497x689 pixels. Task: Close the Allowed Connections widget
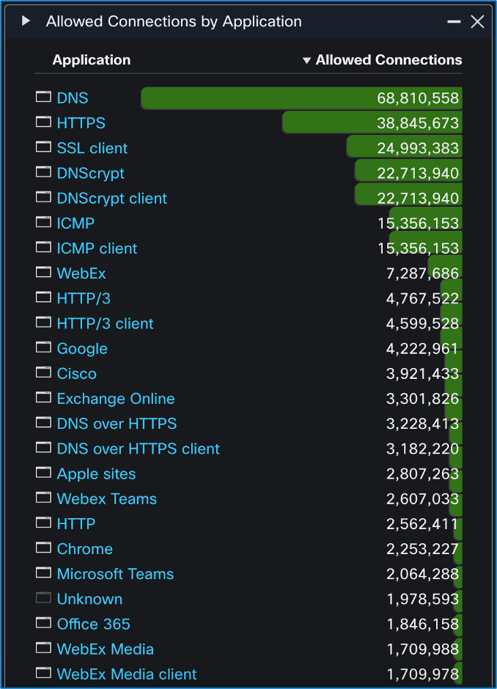click(477, 22)
